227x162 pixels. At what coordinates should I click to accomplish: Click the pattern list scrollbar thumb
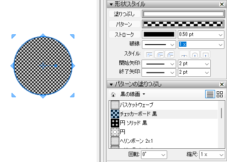coord(221,113)
